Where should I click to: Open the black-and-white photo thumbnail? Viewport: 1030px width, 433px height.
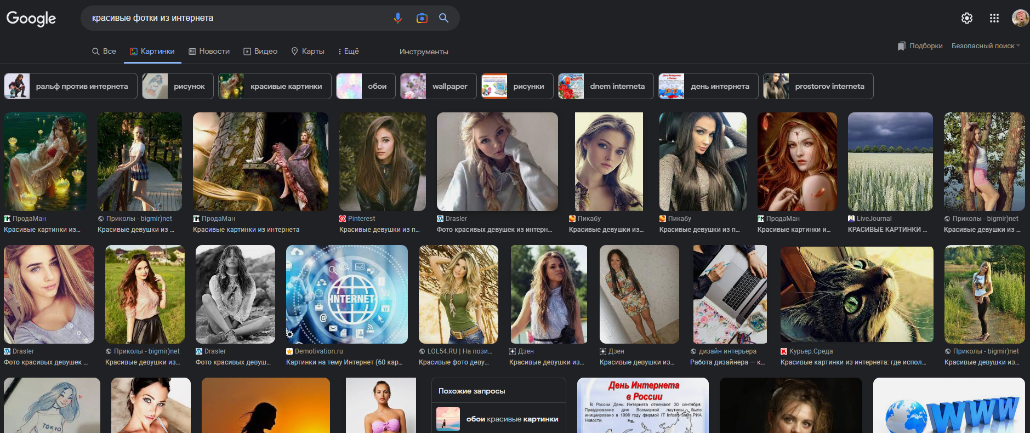(235, 294)
